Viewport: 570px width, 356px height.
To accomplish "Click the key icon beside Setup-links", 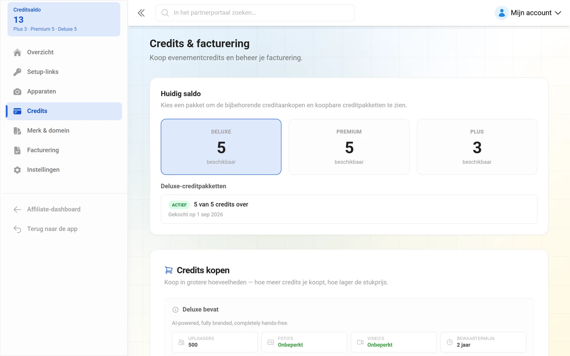I will coord(17,72).
